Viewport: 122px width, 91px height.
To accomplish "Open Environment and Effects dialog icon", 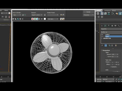I will [x=64, y=15].
